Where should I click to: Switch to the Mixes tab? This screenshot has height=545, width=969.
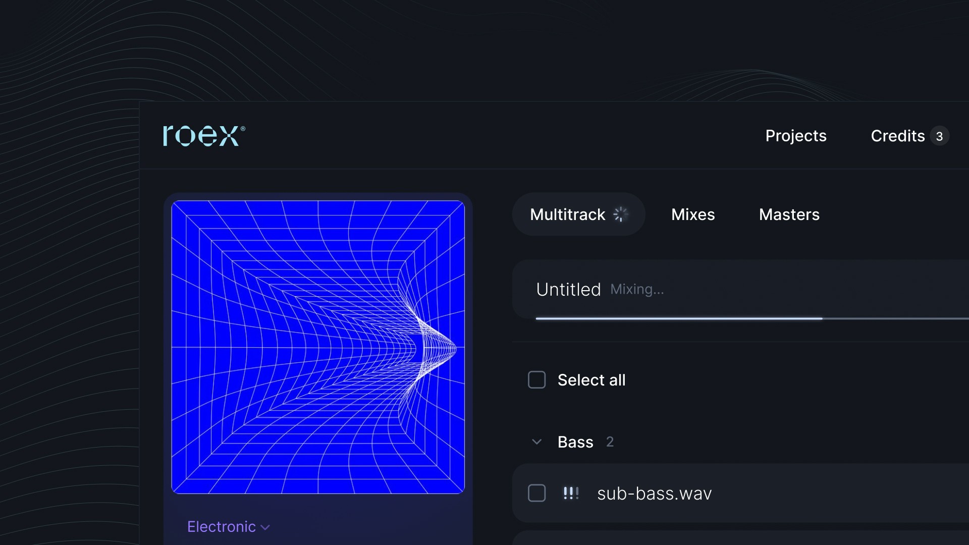tap(693, 214)
